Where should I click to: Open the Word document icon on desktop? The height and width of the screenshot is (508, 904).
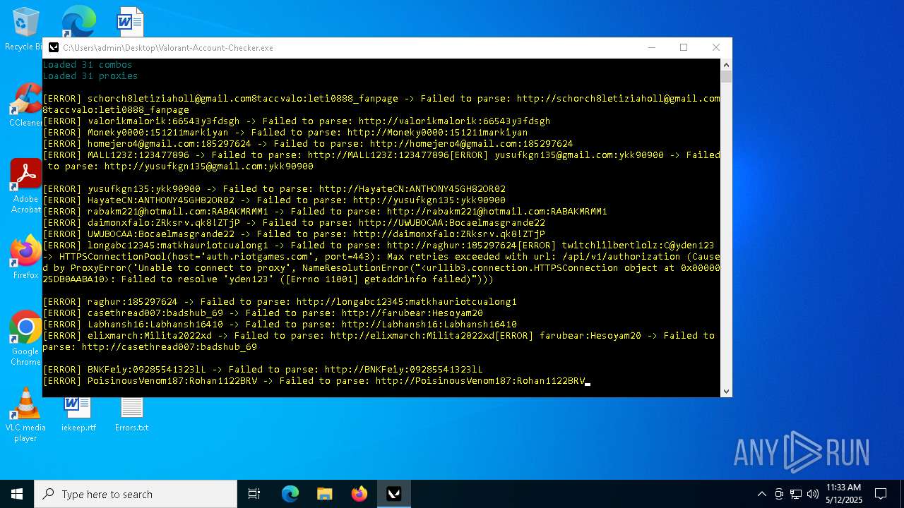pos(131,21)
